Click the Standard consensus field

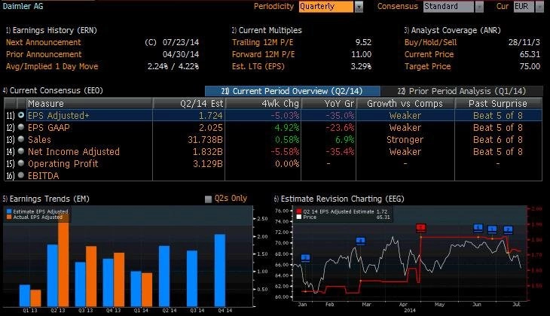[448, 7]
